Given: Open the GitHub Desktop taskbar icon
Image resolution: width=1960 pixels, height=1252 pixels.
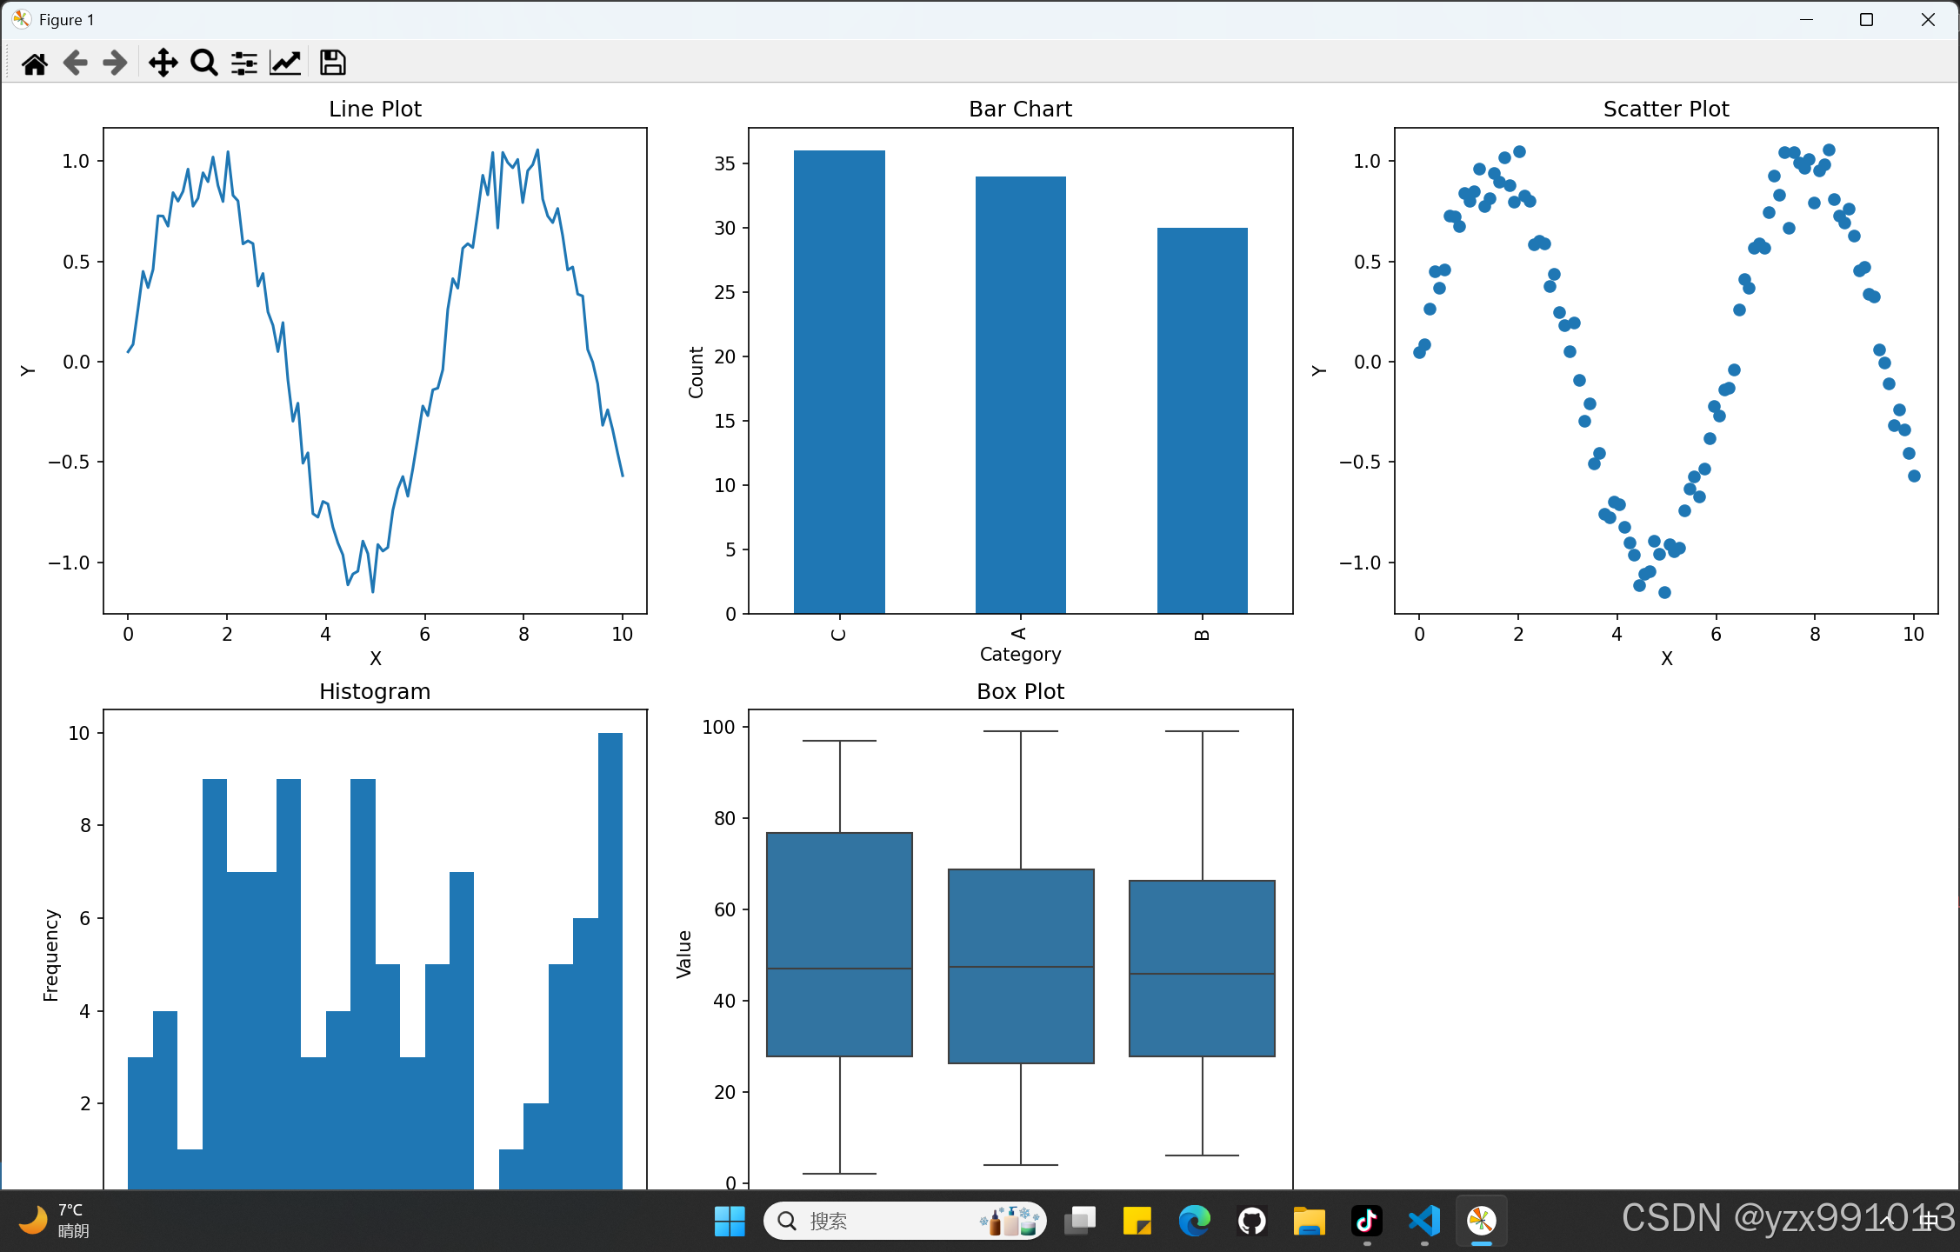Looking at the screenshot, I should click(1252, 1221).
